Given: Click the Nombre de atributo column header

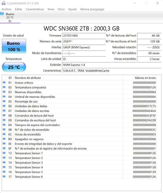Looking at the screenshot, I should point(68,78).
